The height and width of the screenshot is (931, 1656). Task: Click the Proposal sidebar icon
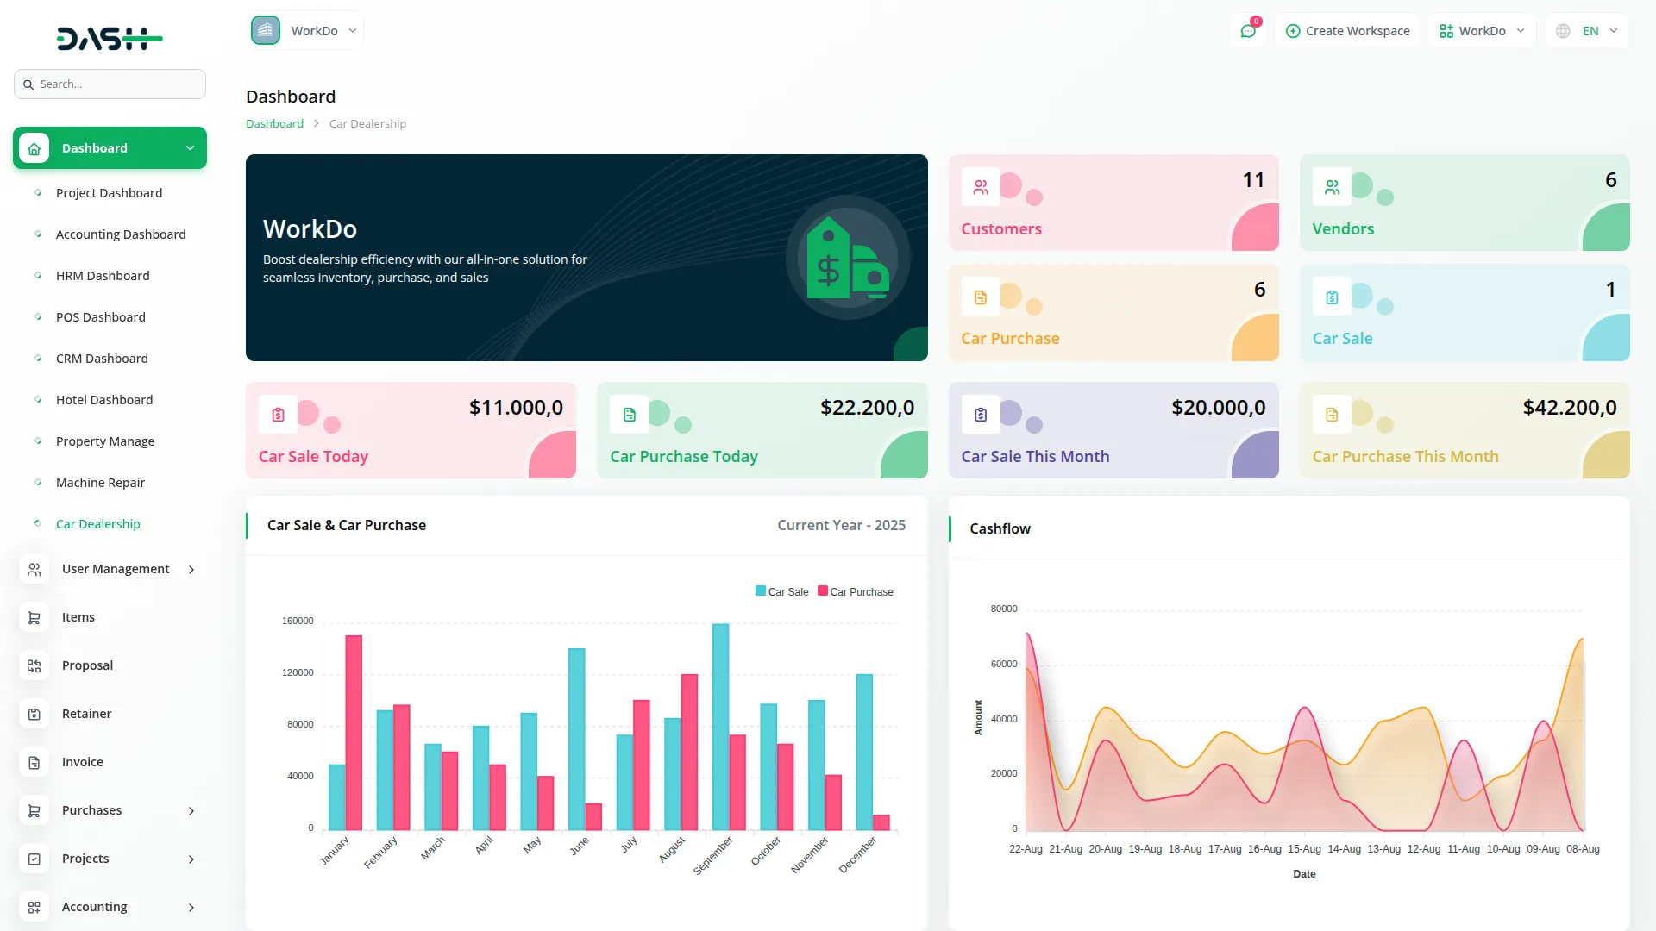pos(34,665)
